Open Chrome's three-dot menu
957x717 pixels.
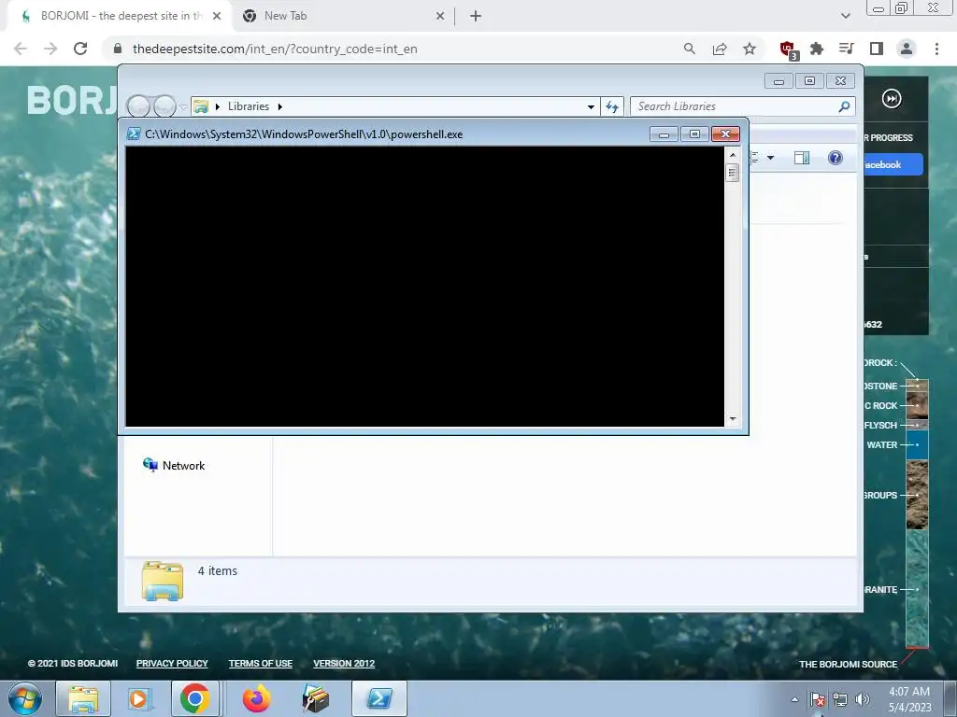point(936,49)
